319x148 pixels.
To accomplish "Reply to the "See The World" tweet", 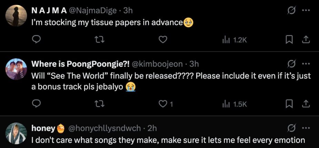I will point(37,104).
